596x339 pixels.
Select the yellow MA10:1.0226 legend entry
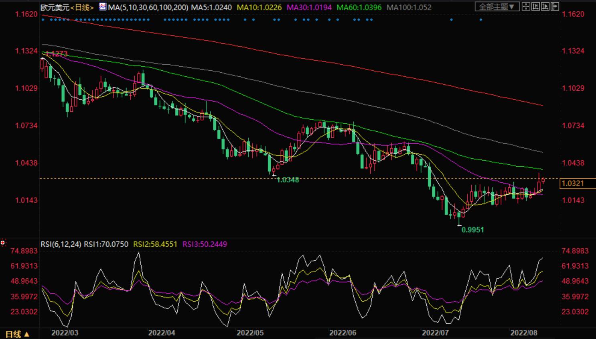click(259, 7)
